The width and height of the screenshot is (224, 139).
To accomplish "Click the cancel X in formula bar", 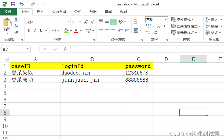I will [45, 49].
